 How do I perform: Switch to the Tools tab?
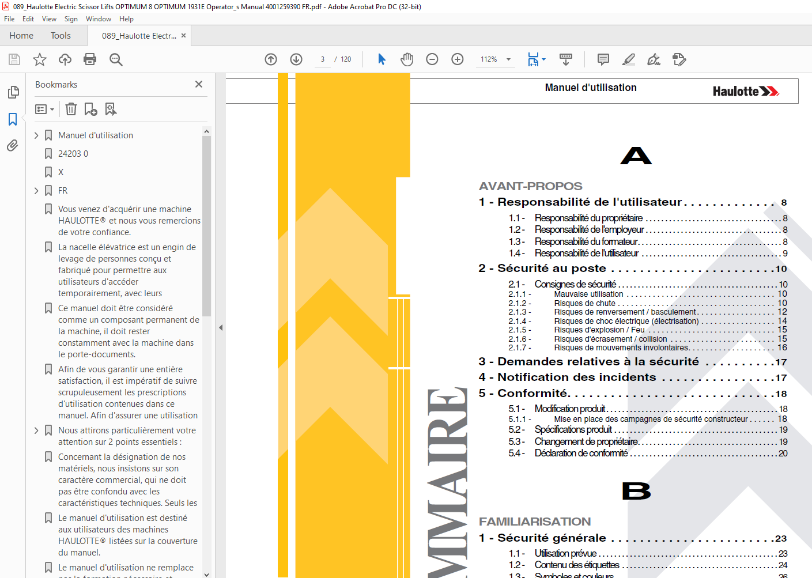pyautogui.click(x=61, y=36)
